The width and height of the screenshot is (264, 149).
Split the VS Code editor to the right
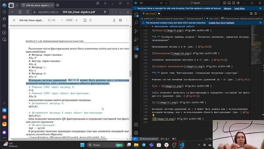256,14
